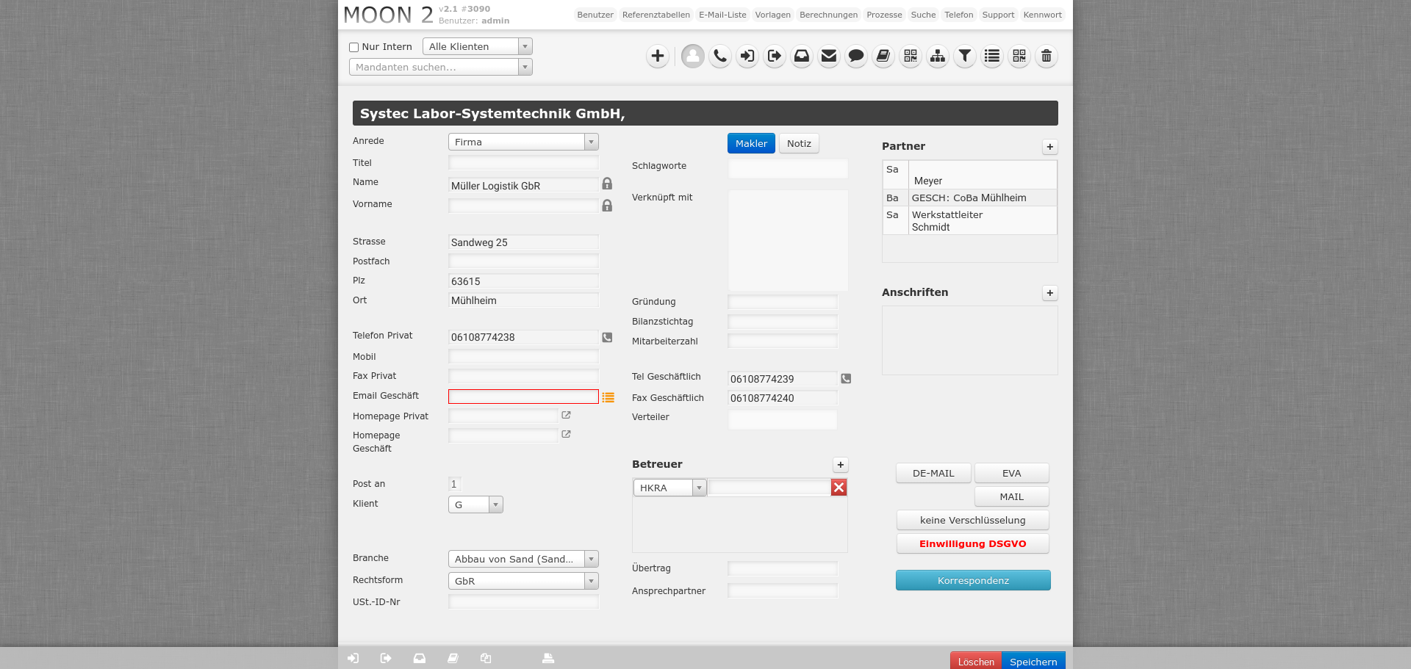Open the Alle Klienten dropdown
Screen dimensions: 1411x669
[477, 46]
